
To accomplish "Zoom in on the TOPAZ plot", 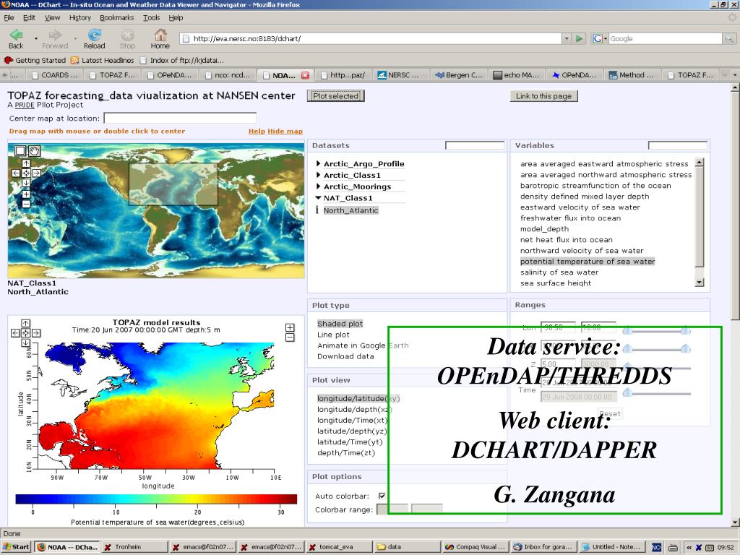I will [x=290, y=327].
